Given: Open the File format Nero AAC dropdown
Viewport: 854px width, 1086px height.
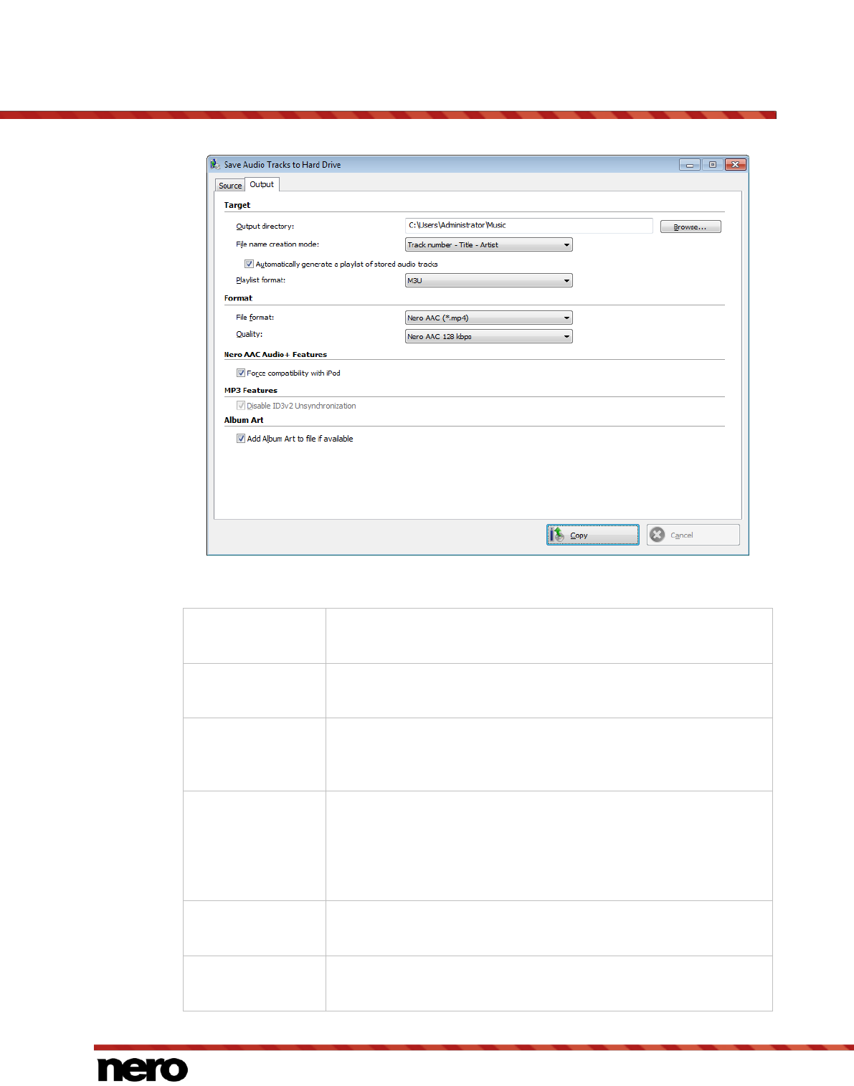Looking at the screenshot, I should click(488, 318).
